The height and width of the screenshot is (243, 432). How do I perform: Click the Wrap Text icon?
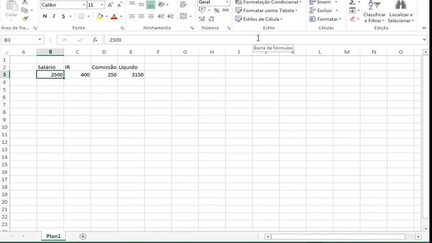pyautogui.click(x=183, y=5)
